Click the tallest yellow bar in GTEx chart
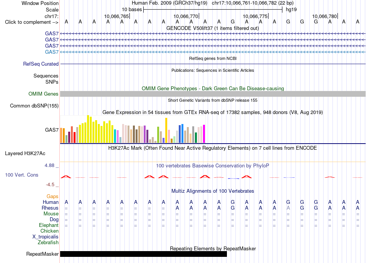Screen dimensions: 366x263 click(x=88, y=129)
